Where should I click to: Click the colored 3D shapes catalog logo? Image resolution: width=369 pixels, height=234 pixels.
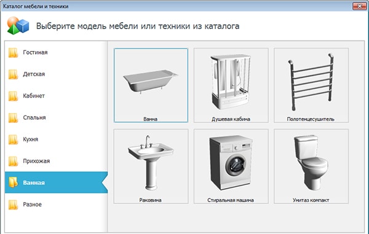(18, 26)
